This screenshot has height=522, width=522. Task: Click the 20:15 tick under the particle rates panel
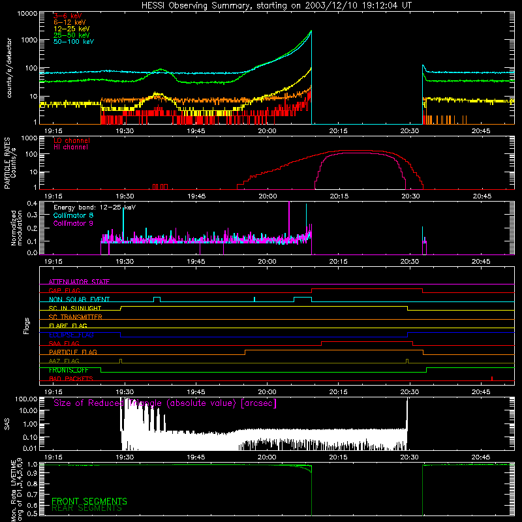click(x=339, y=196)
